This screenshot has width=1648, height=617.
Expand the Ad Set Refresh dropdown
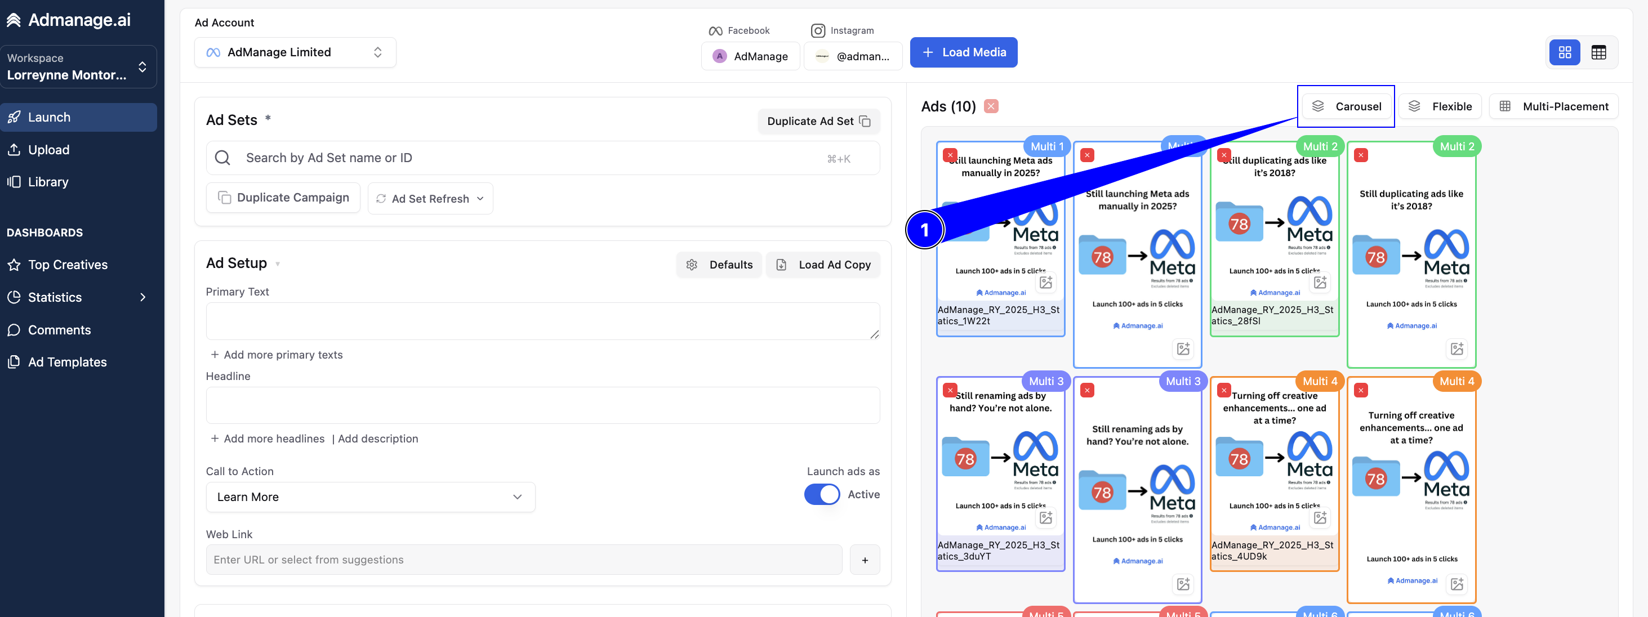tap(430, 199)
